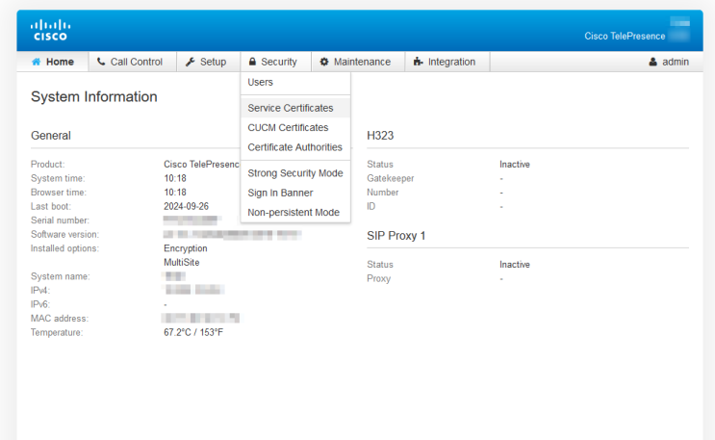Click the Last boot label
Screen dimensions: 715x440
(x=51, y=206)
